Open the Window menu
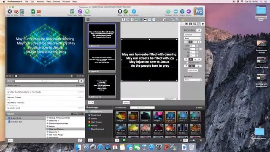Screen dimensions: 270x152 click(x=66, y=2)
